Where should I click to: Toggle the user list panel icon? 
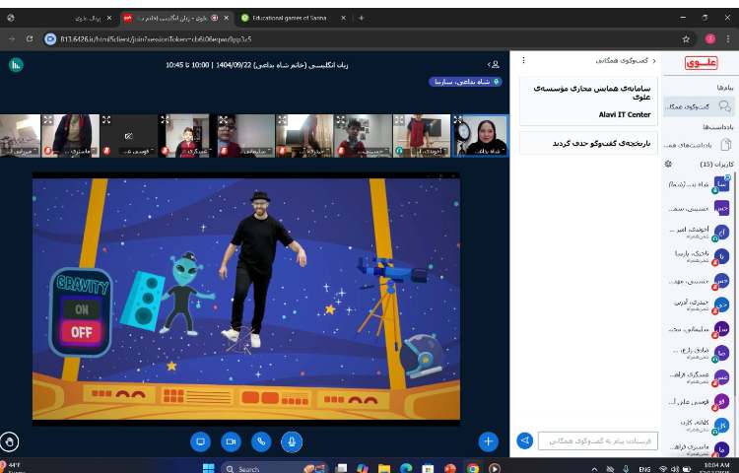point(494,64)
